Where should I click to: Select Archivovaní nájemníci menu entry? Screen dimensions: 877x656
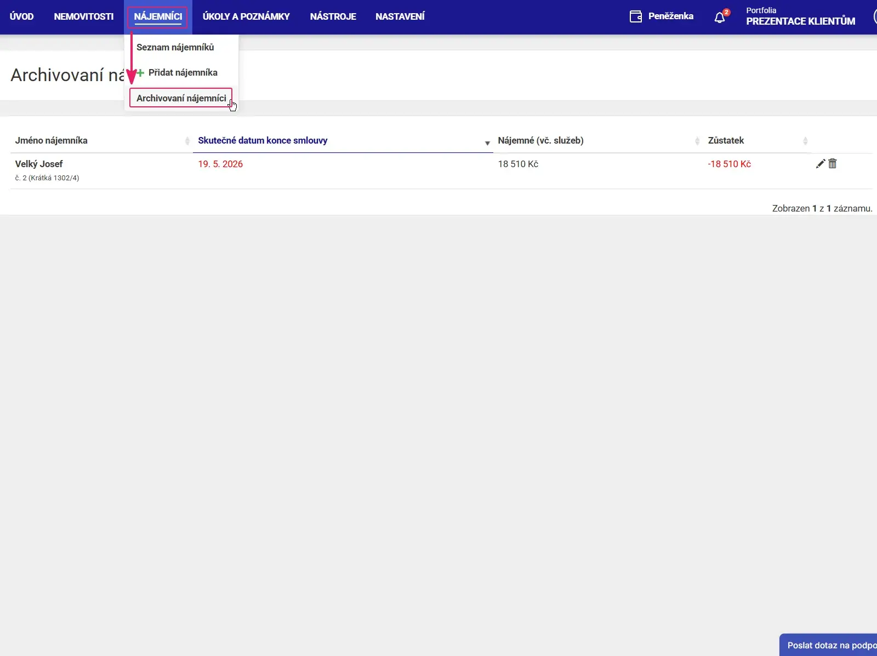[181, 98]
